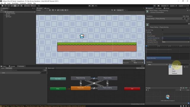
Task: Open the Account dropdown
Action: [165, 6]
